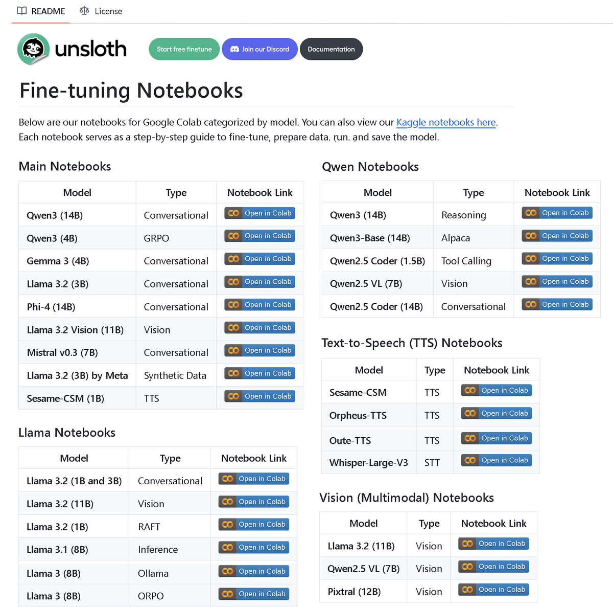Click the Unsloth sloth logo icon
The image size is (613, 607).
(x=34, y=49)
